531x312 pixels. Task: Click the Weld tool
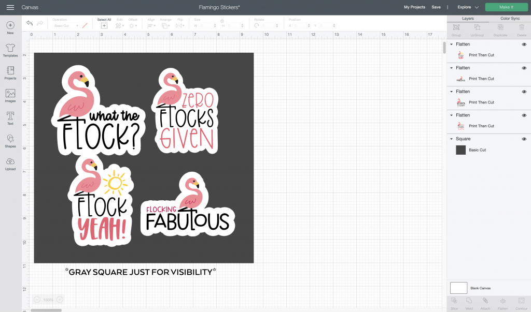(469, 304)
